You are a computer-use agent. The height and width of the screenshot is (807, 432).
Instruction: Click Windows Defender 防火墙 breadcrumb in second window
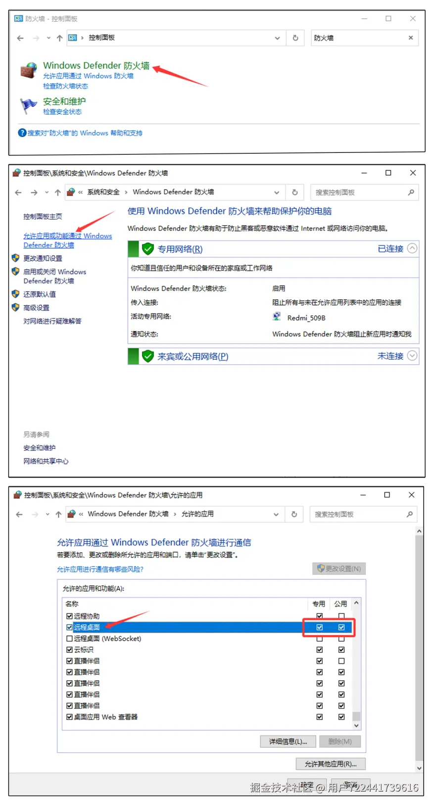coord(173,192)
